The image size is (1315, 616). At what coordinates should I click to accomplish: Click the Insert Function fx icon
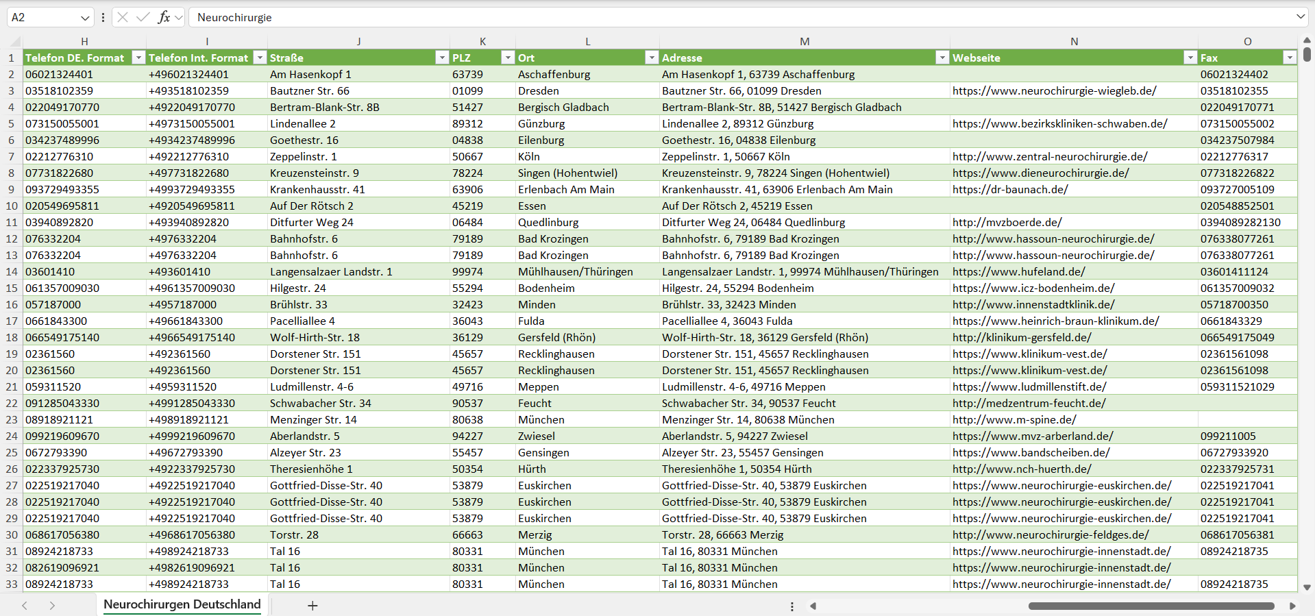[164, 17]
